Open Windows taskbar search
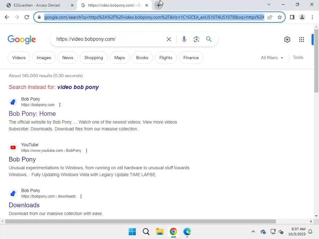This screenshot has width=319, height=239. point(146,232)
